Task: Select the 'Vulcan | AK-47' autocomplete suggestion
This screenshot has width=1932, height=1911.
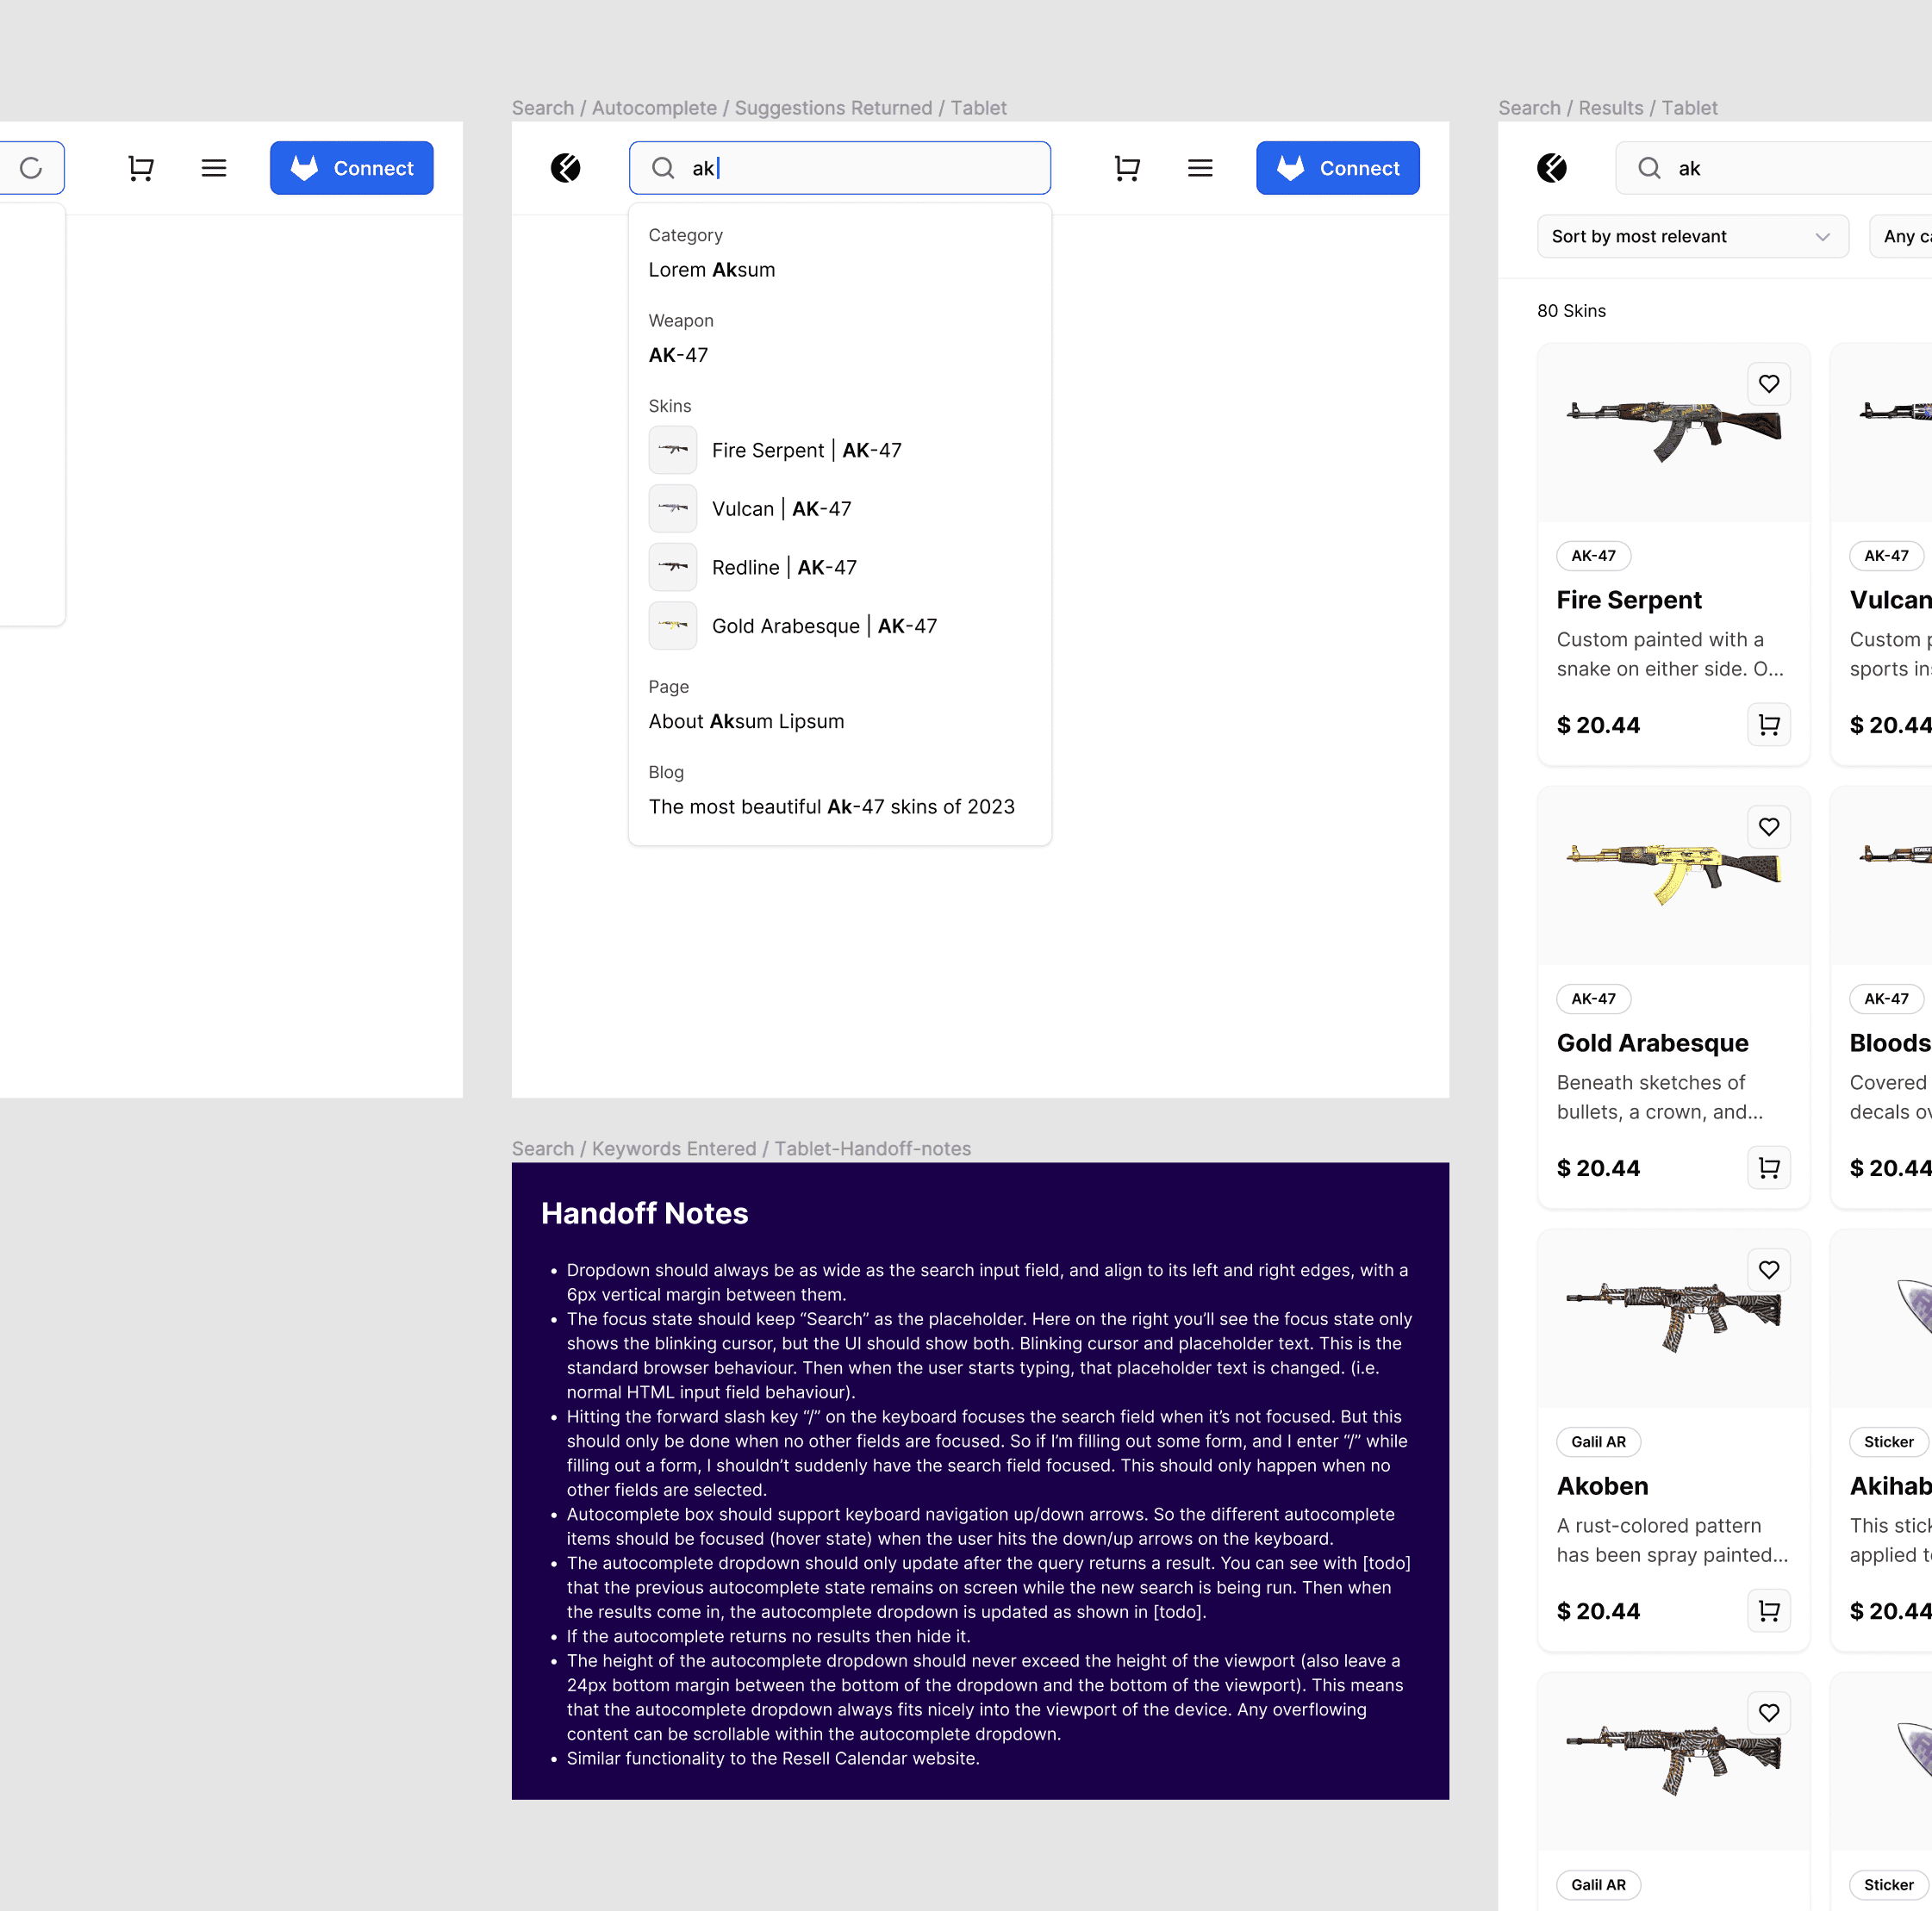Action: tap(781, 509)
